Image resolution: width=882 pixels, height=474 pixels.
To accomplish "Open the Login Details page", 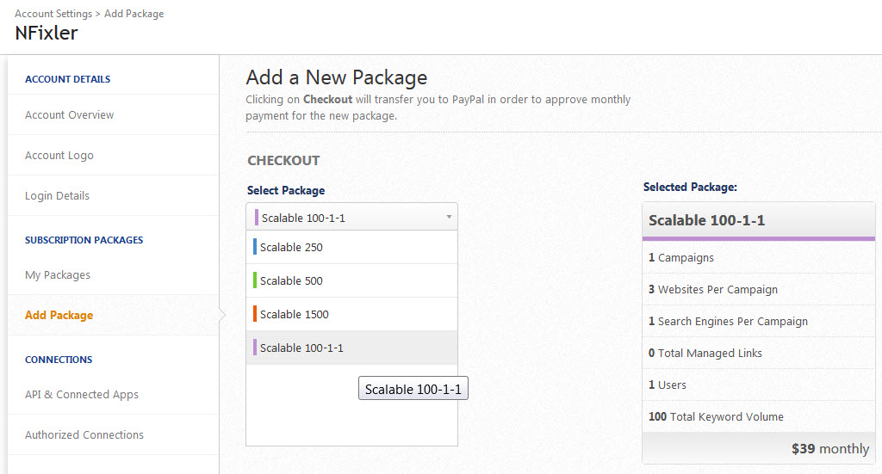I will point(57,196).
